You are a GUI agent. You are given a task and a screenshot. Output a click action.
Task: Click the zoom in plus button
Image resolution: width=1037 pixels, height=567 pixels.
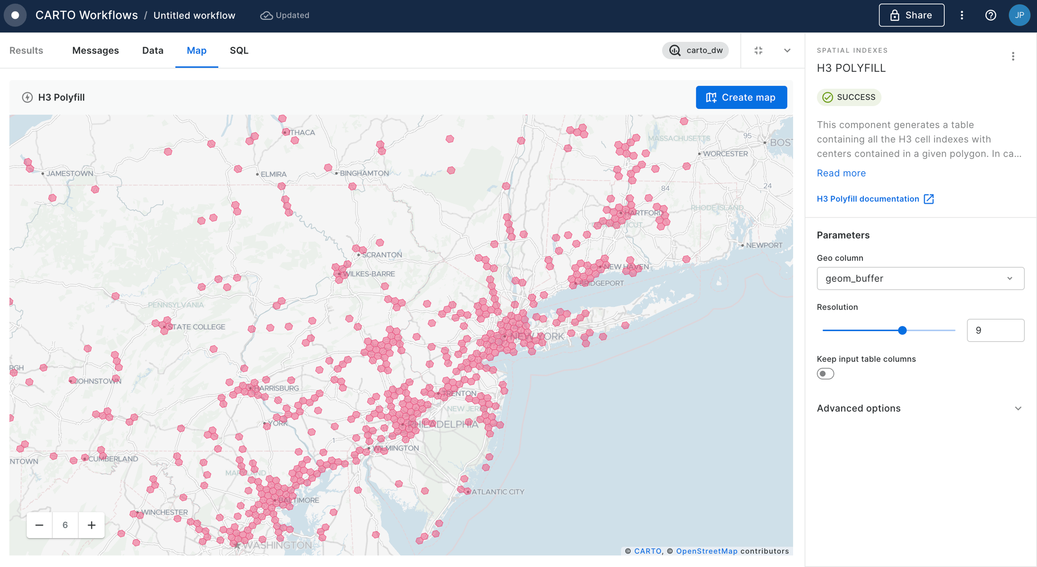(91, 525)
